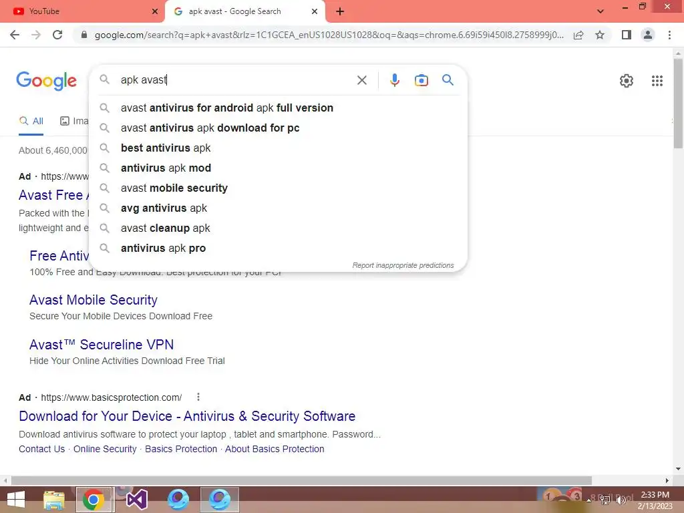684x513 pixels.
Task: Switch to the YouTube tab
Action: [x=82, y=11]
